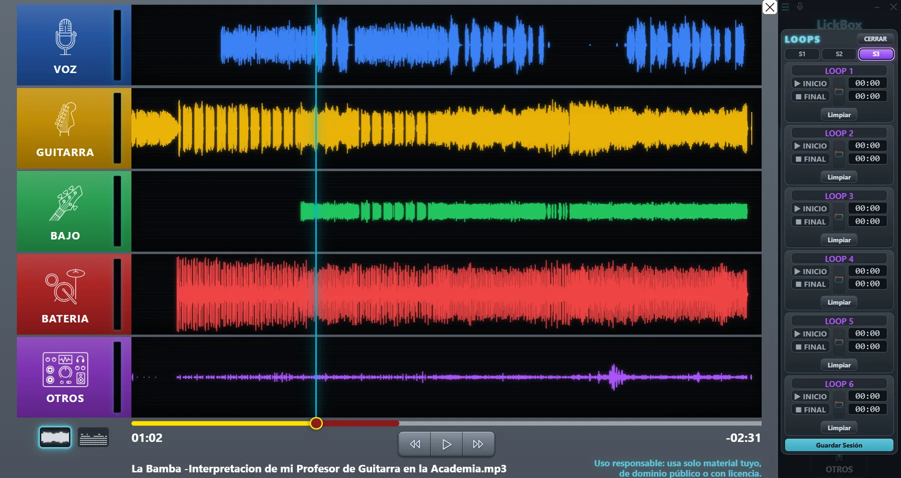Switch to waveform view icon
Screen dimensions: 901x478
pyautogui.click(x=55, y=437)
